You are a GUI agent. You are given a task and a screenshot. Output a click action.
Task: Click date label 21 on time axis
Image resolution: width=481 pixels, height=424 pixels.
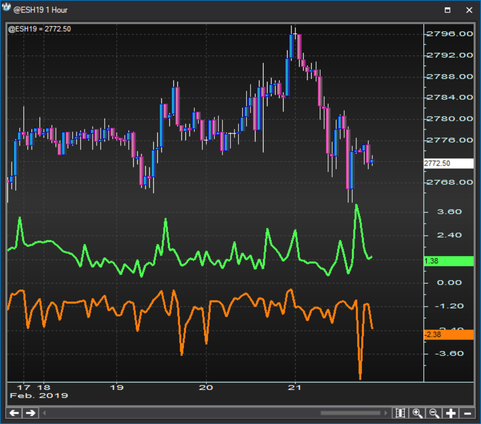pos(295,387)
